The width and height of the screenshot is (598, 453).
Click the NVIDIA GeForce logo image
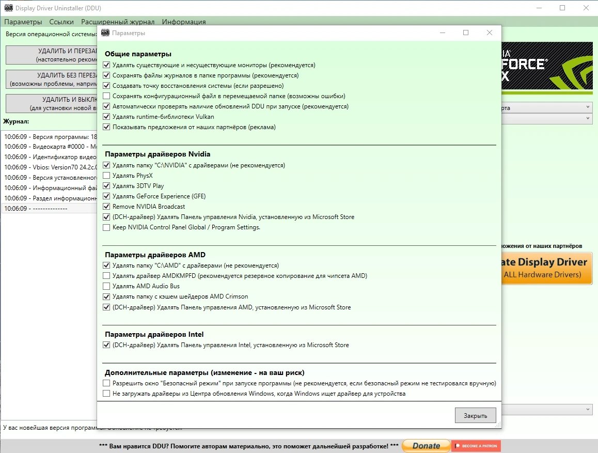[547, 67]
